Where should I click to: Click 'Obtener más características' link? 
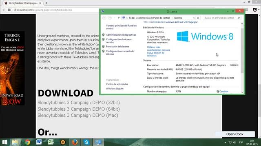point(159,52)
